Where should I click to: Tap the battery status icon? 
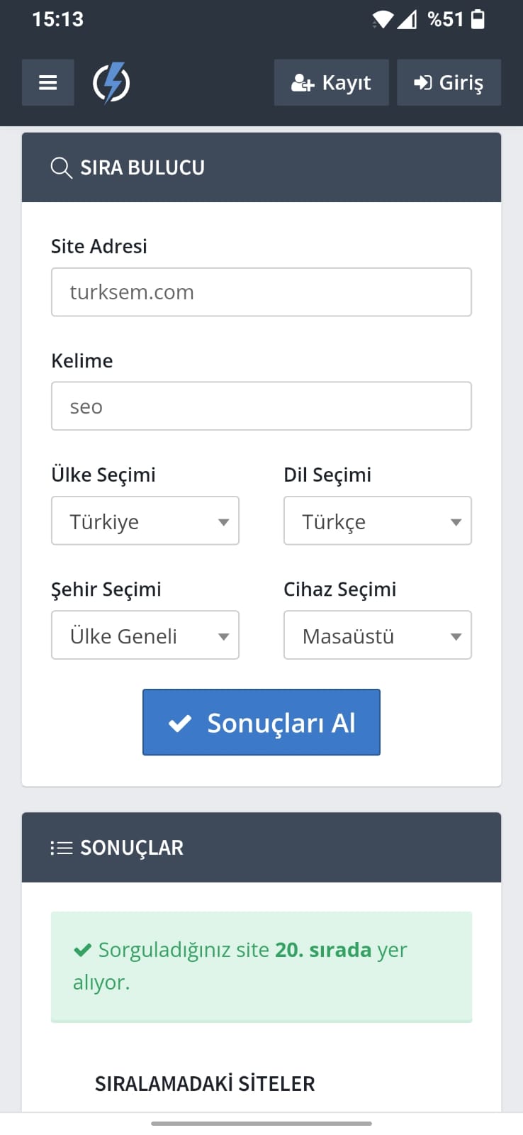478,19
